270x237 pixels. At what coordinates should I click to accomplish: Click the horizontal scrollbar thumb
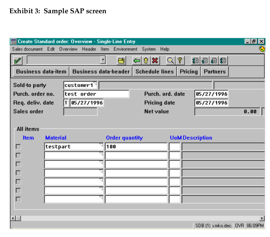(x=18, y=218)
